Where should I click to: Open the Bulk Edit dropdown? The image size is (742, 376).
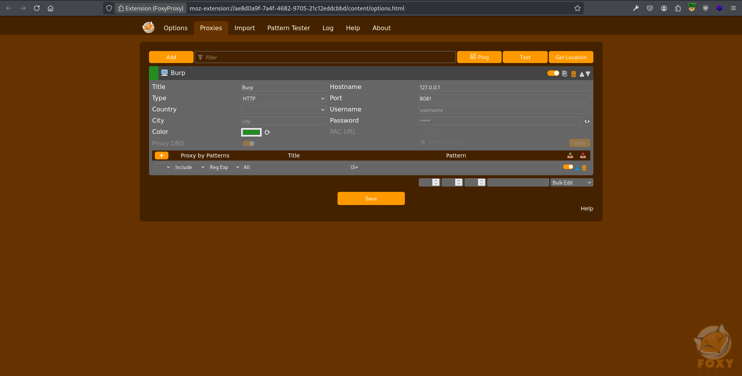[572, 183]
